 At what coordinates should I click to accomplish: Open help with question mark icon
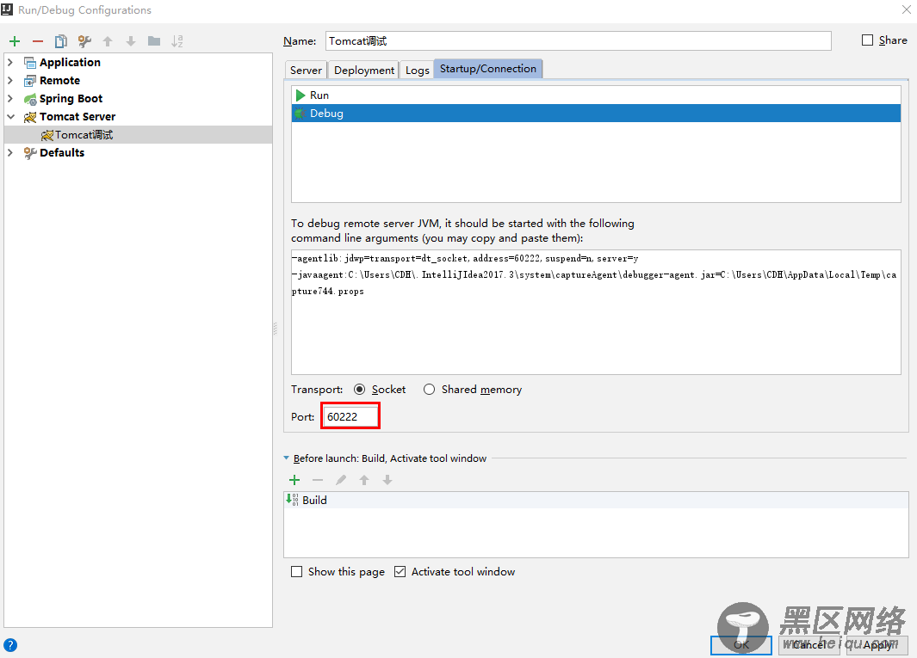point(10,645)
